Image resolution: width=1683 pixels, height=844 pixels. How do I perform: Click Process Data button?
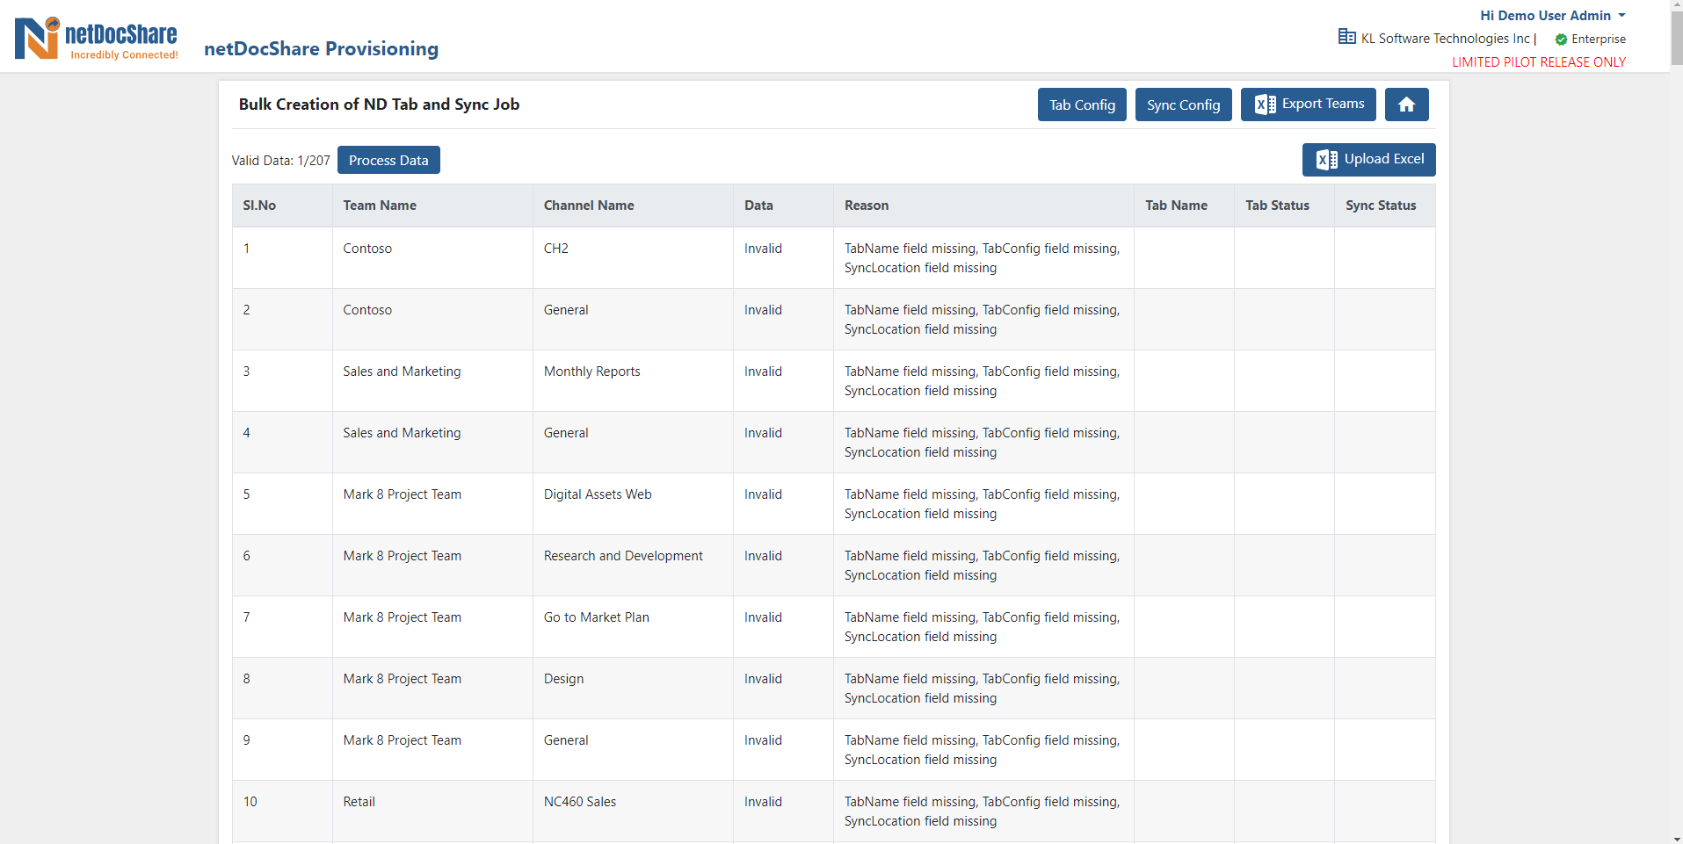coord(388,160)
